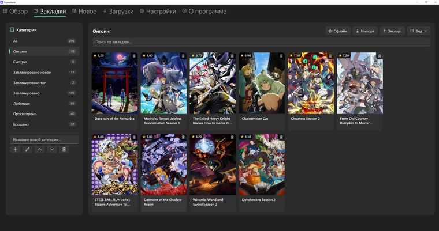
Task: Focus the Название новой категории field
Action: [44, 139]
